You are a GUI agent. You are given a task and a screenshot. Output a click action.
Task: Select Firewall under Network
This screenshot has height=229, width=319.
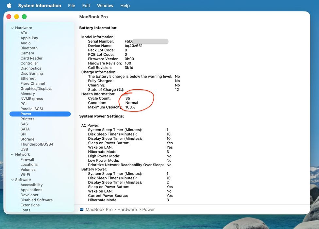tap(27, 159)
